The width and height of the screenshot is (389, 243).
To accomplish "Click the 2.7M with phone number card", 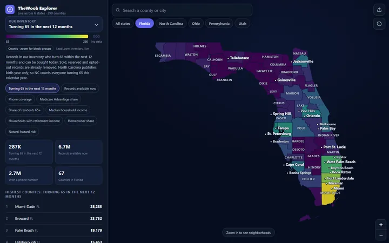I will 29,176.
